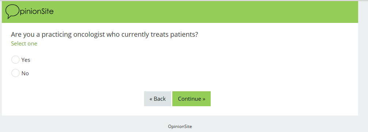This screenshot has width=368, height=132.
Task: Return using the gray Back button
Action: (x=158, y=99)
